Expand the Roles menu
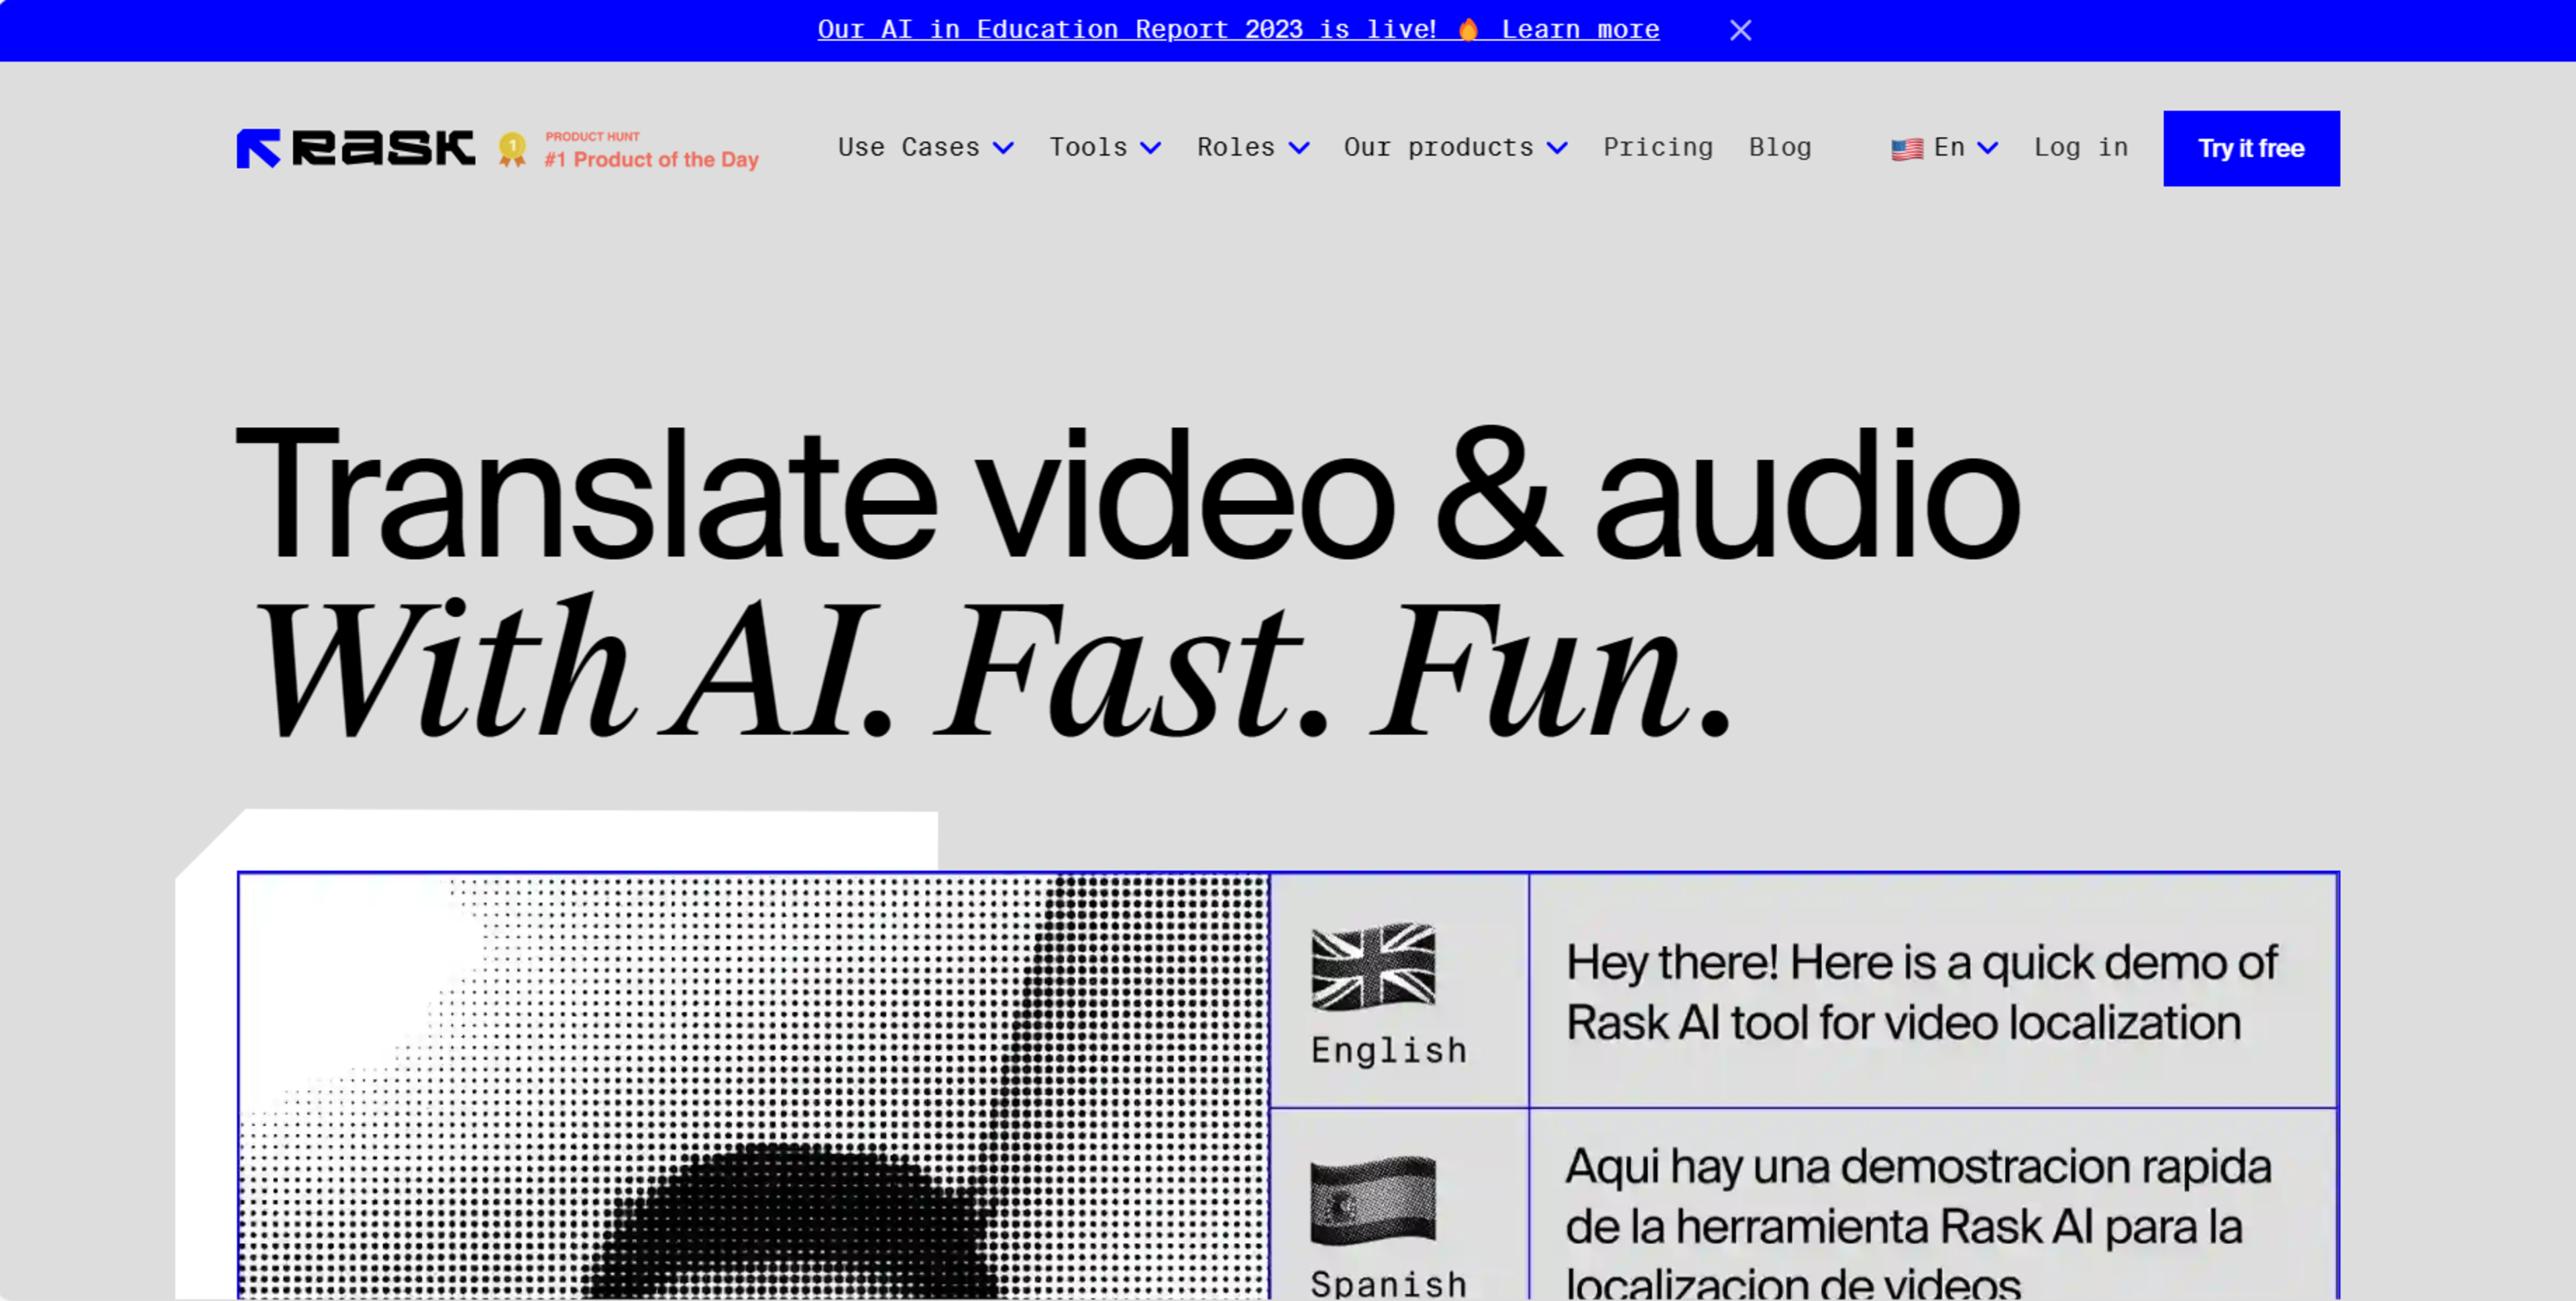The height and width of the screenshot is (1301, 2576). (1253, 148)
